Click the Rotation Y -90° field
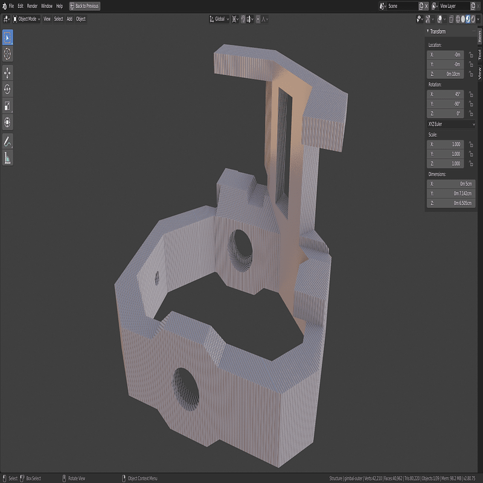The width and height of the screenshot is (483, 483). [446, 104]
